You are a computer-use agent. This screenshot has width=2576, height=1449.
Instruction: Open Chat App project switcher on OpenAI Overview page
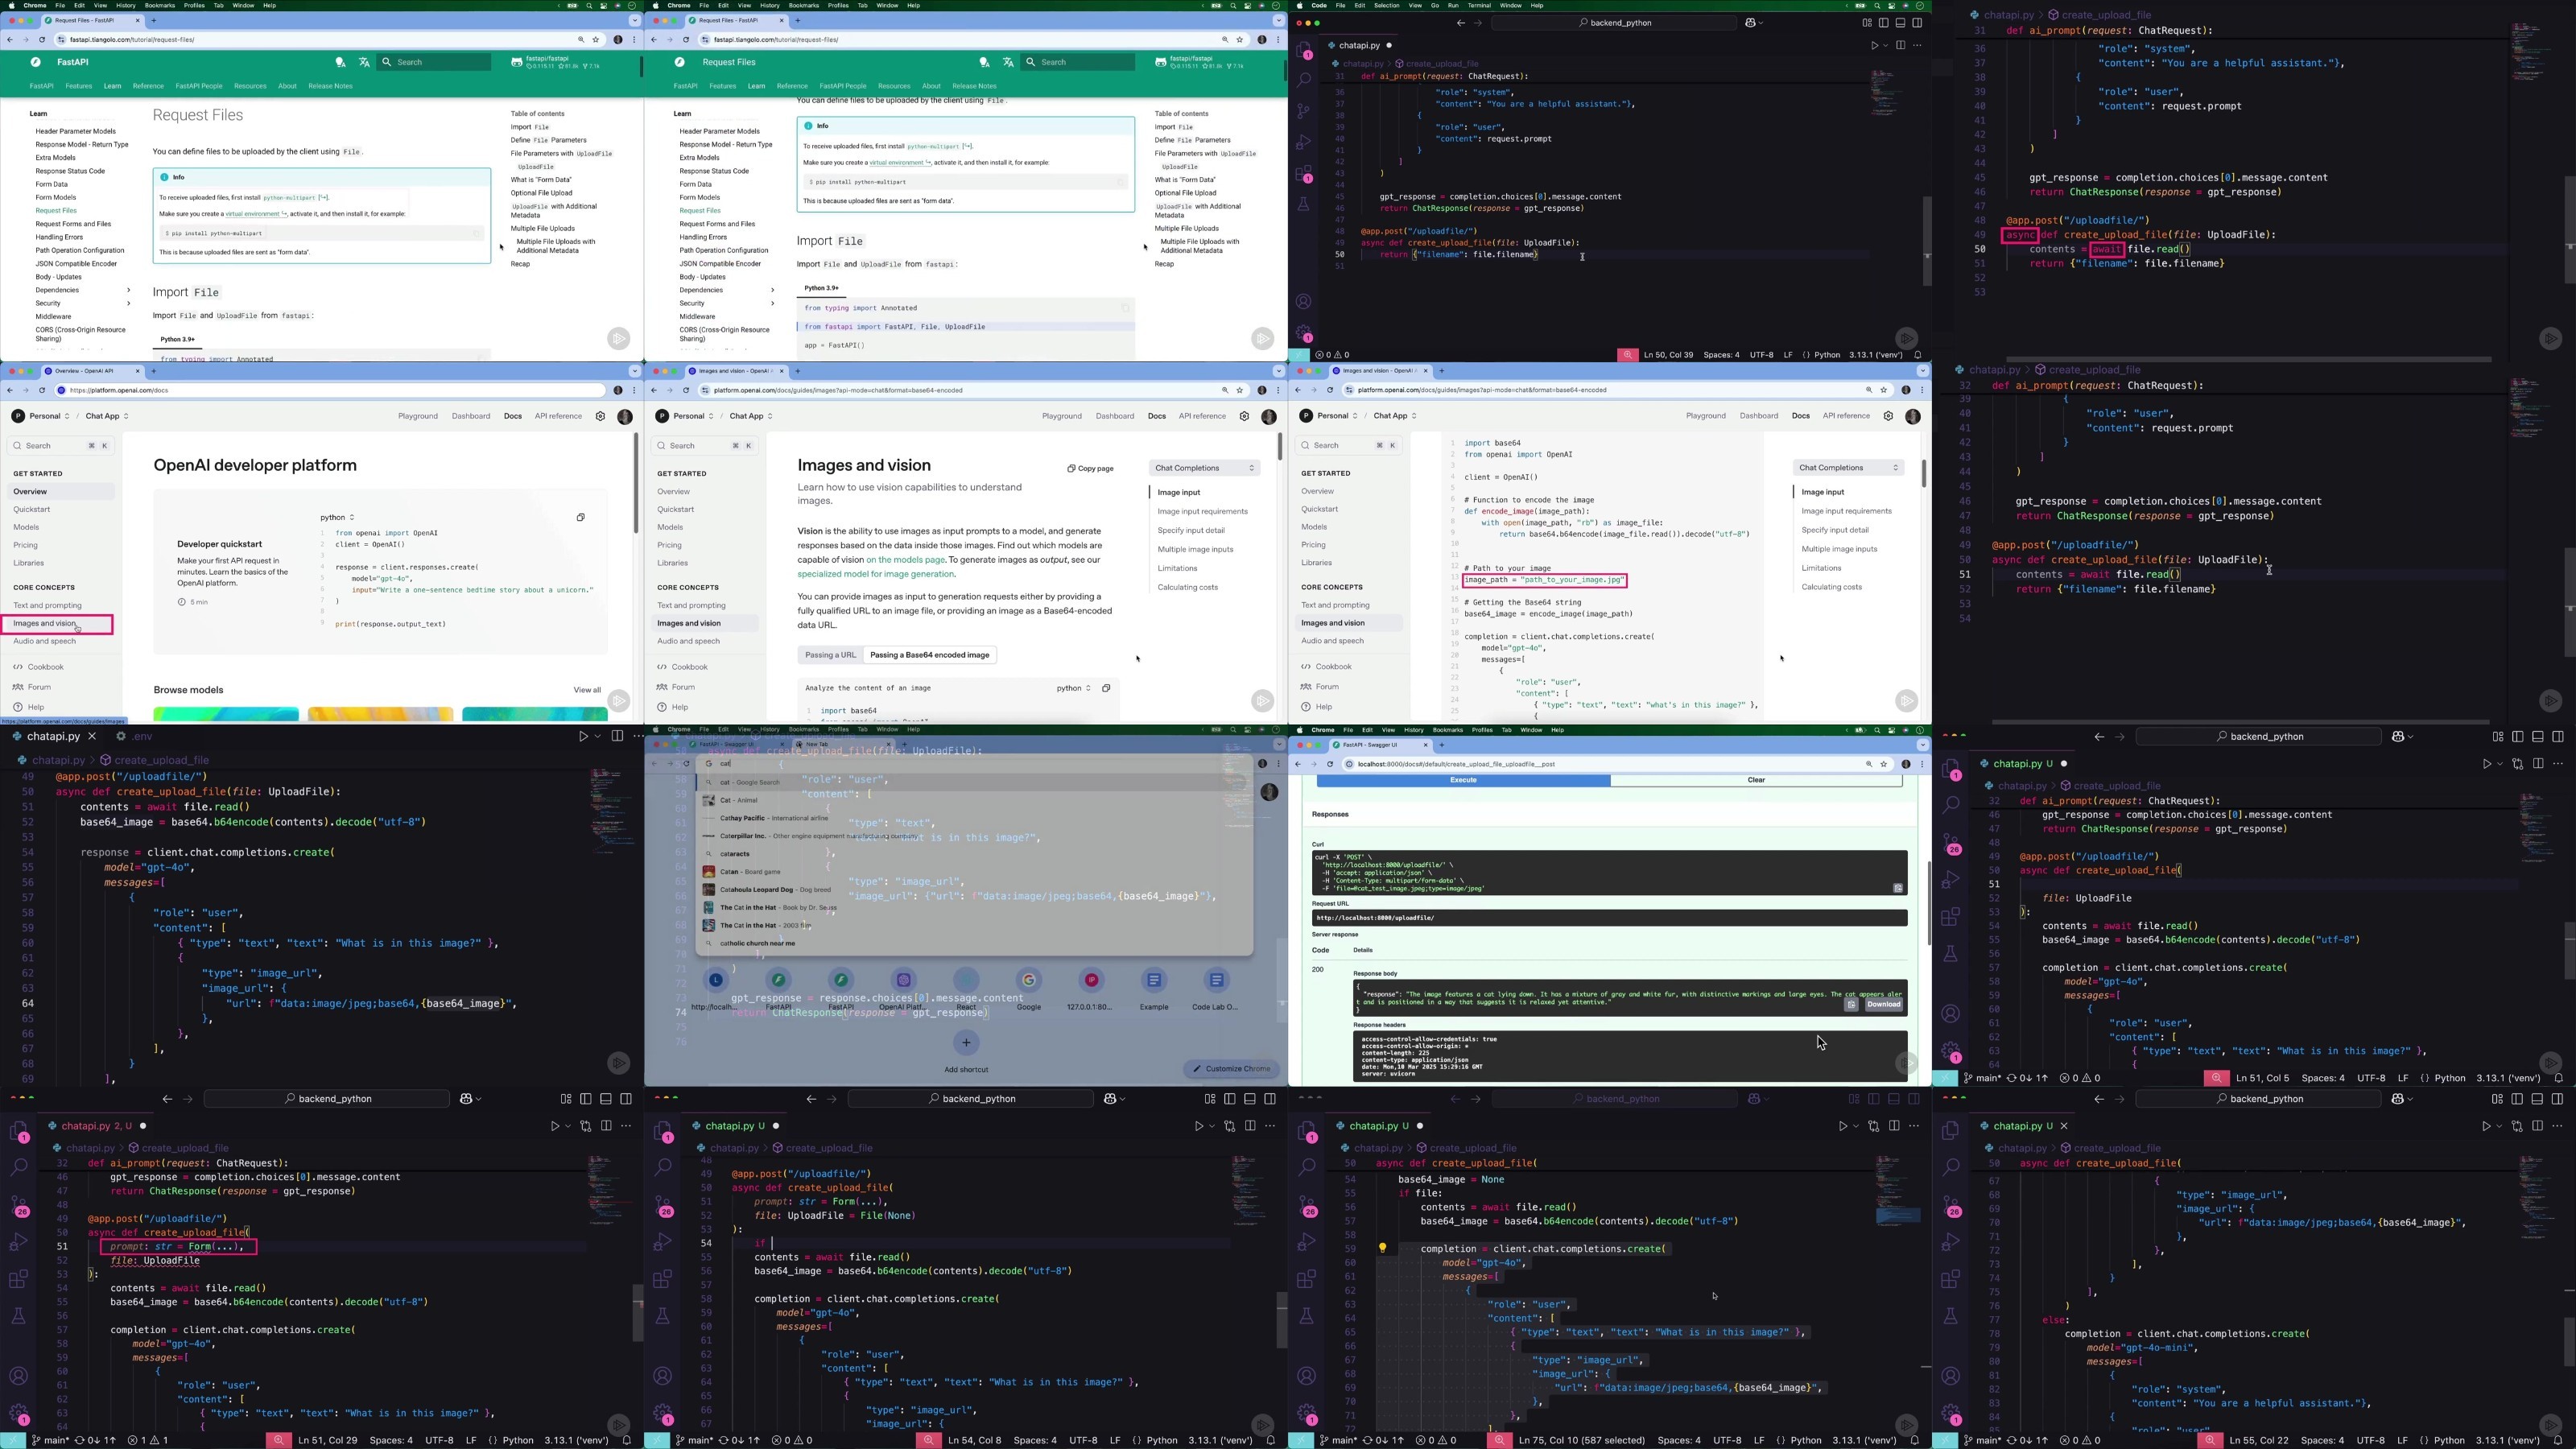click(x=107, y=416)
